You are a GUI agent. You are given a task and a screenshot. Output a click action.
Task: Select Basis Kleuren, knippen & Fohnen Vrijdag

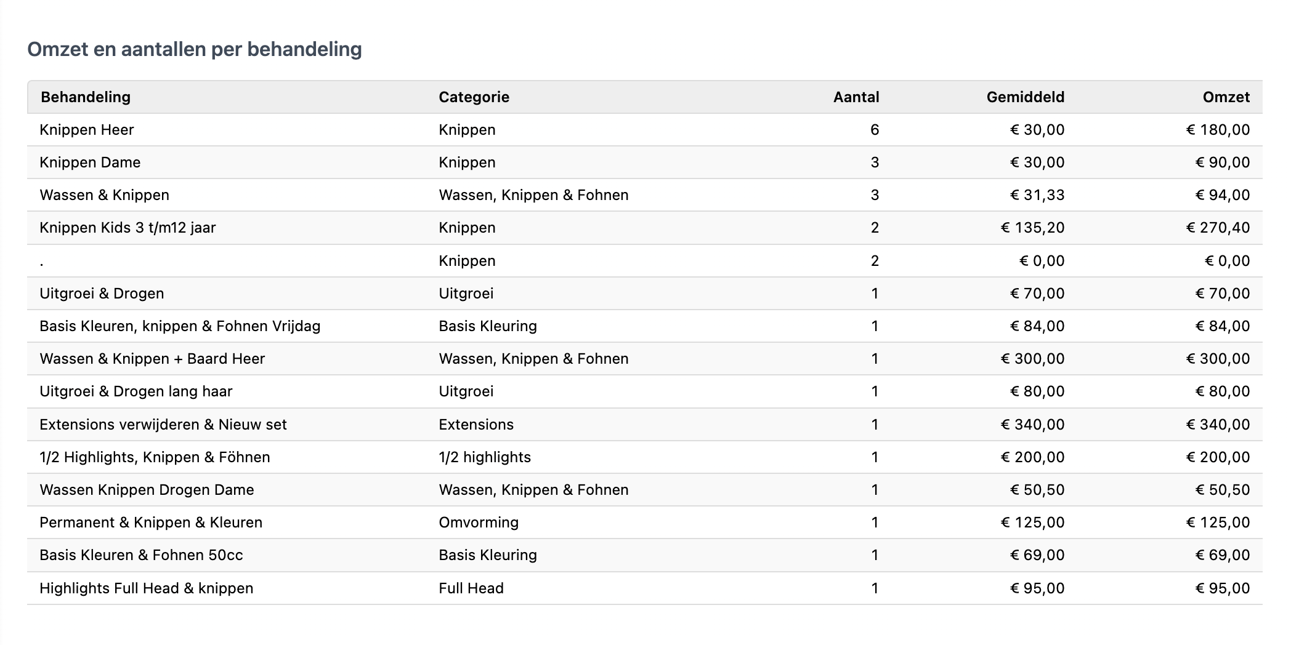pos(180,326)
